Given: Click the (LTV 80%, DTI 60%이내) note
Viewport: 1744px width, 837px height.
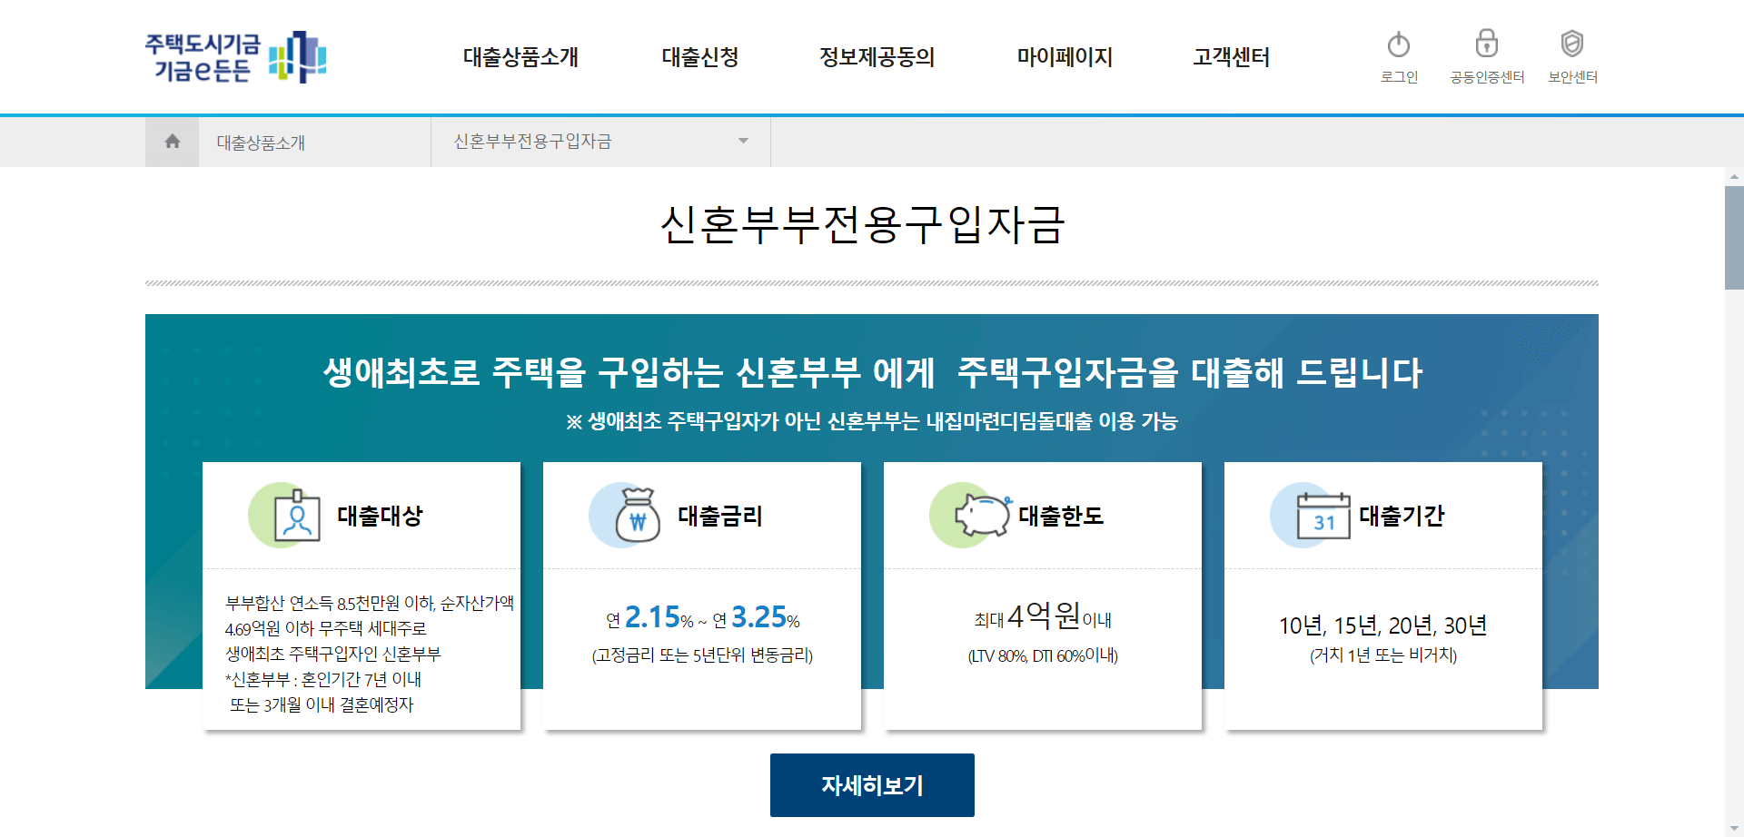Looking at the screenshot, I should [x=1043, y=655].
